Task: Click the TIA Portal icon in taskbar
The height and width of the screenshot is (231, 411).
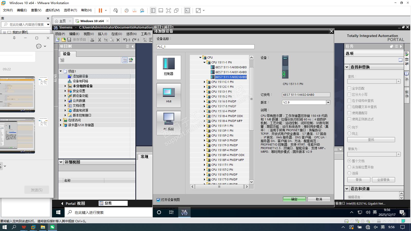Action: 184,212
